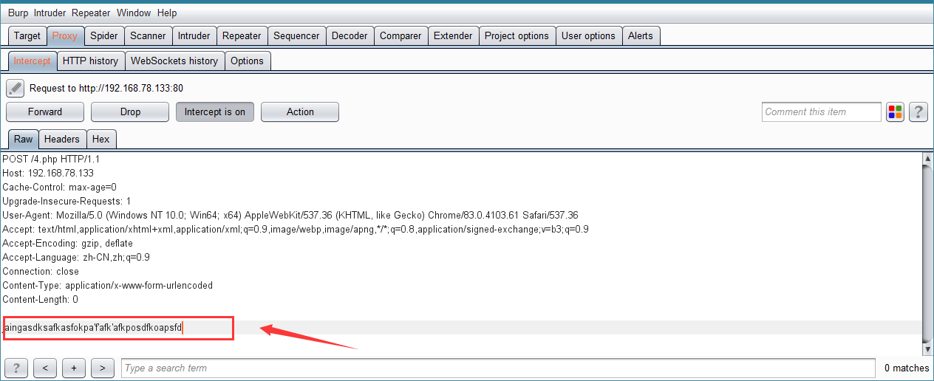Click the Host: 192.168.78.133 header line
Screen dimensions: 934x381
(x=48, y=174)
